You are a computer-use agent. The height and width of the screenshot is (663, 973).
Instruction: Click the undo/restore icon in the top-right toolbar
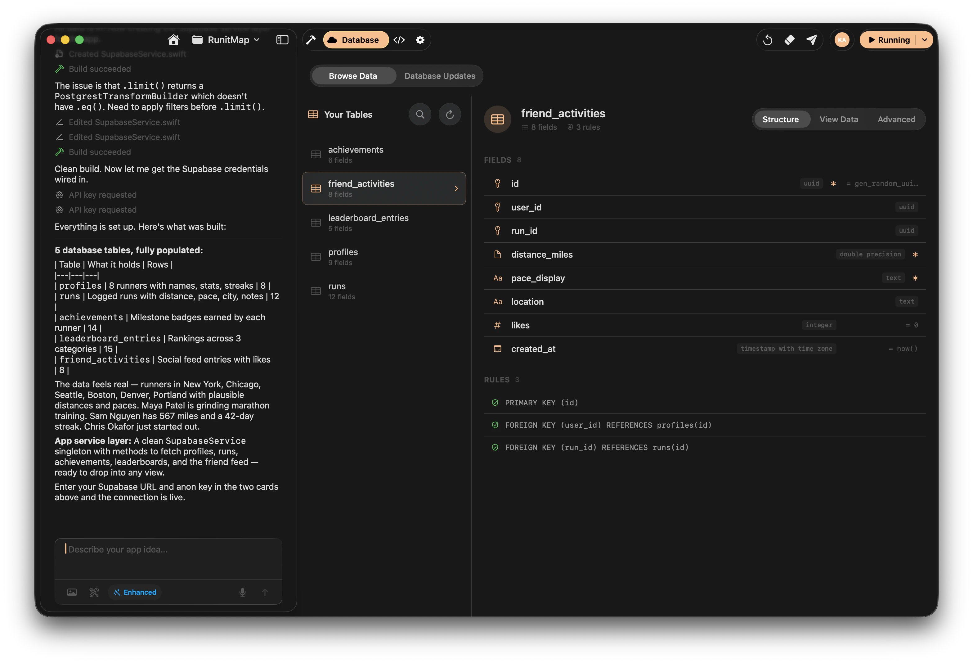(x=768, y=40)
